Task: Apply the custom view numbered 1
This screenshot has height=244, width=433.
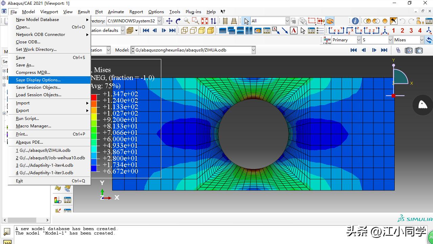Action: [393, 30]
